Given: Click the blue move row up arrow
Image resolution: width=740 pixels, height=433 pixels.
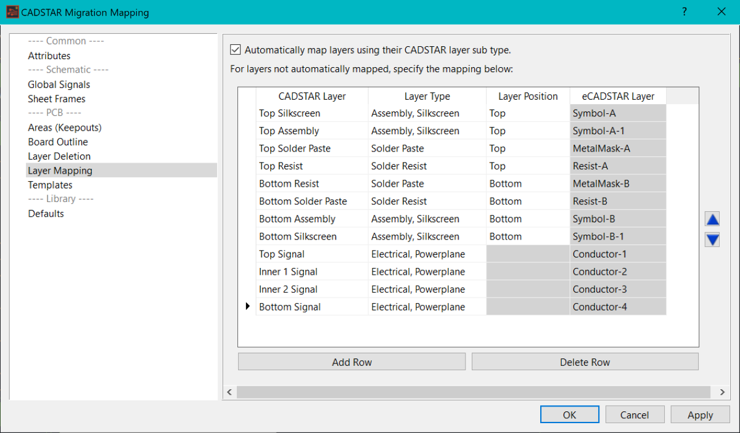Looking at the screenshot, I should point(712,219).
